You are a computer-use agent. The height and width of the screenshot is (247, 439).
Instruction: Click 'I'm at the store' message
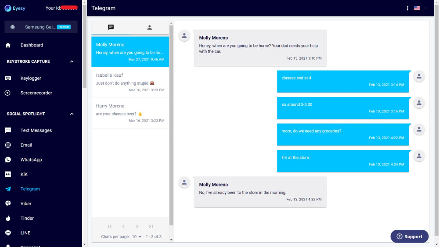[x=343, y=161]
